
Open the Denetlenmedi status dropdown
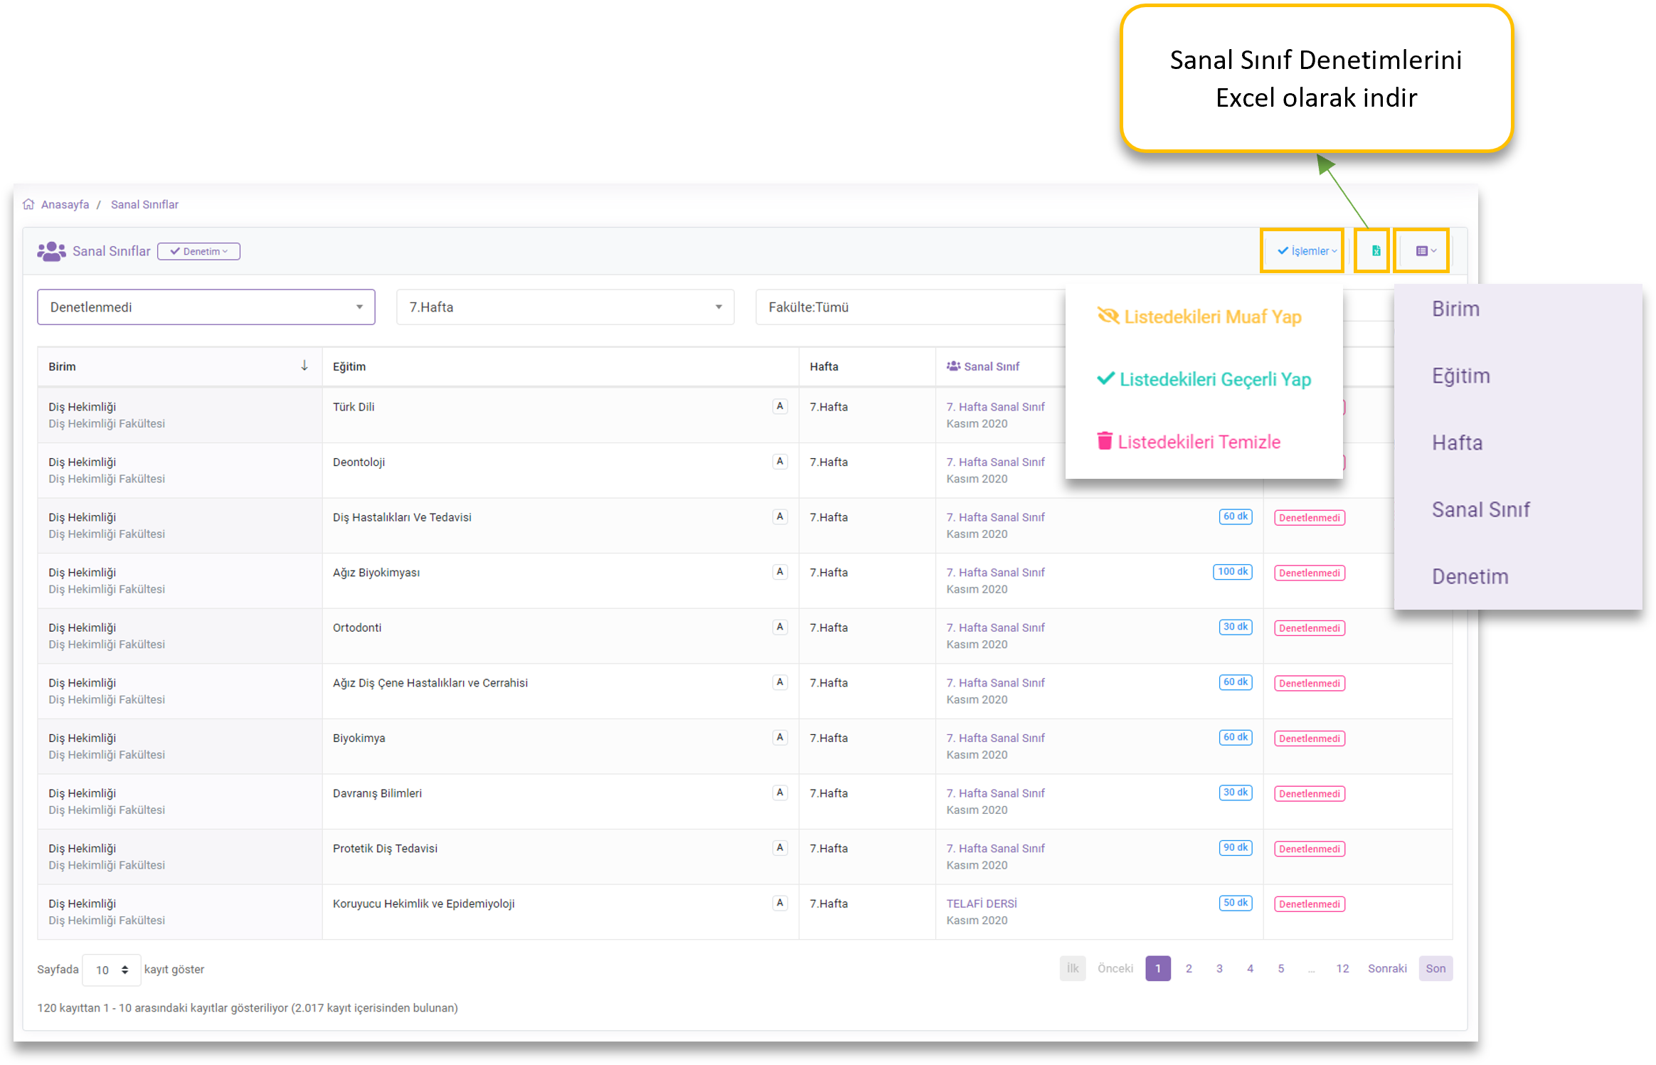pos(206,307)
